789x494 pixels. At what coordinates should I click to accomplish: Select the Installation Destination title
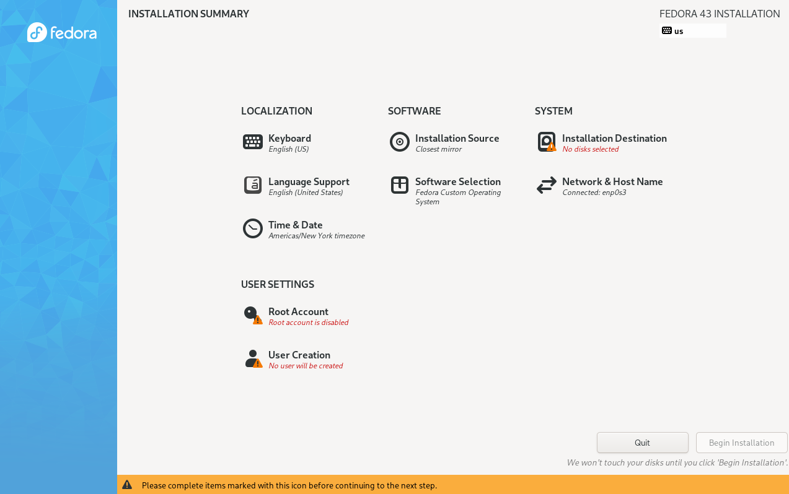[614, 138]
